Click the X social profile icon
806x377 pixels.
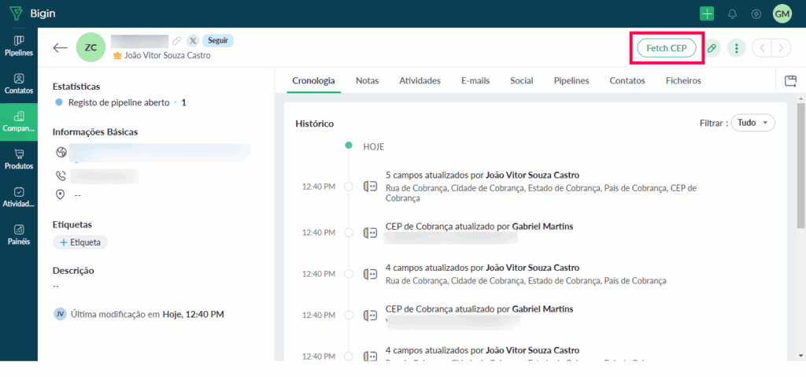pyautogui.click(x=192, y=40)
